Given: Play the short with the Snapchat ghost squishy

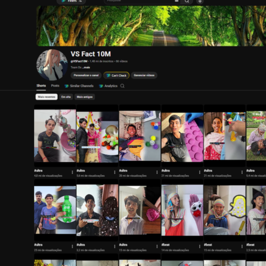Looking at the screenshot, I should pyautogui.click(x=225, y=210).
